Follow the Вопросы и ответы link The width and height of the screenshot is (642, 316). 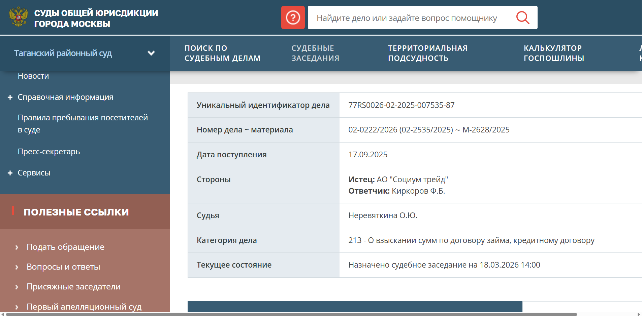[x=63, y=267]
